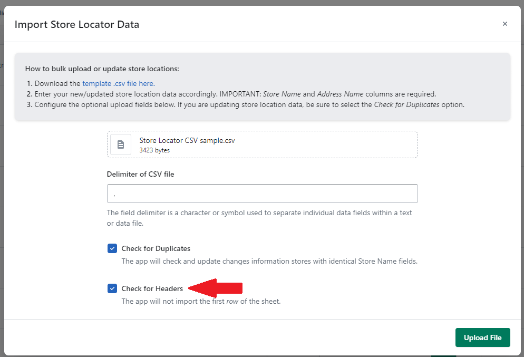
Task: Select the Store Locator CSV sample.csv filename
Action: (187, 141)
